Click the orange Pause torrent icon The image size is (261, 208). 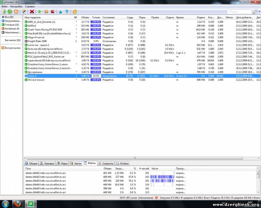46,11
